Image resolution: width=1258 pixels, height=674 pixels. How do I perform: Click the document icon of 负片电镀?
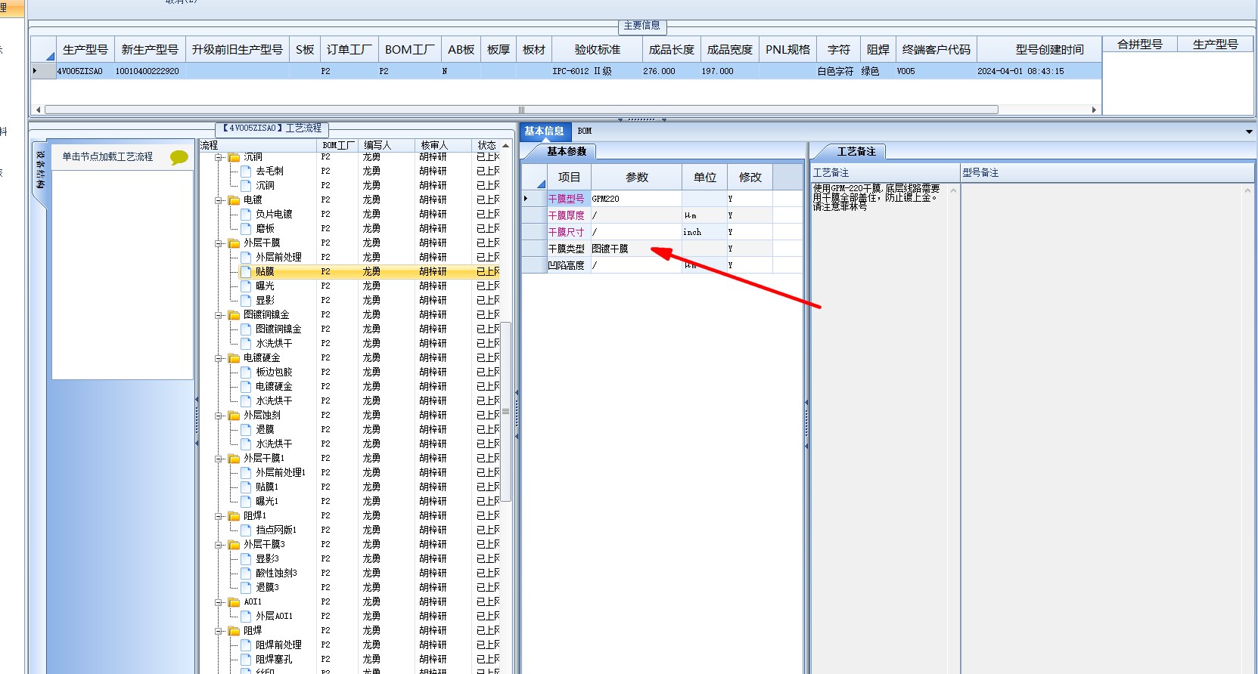pyautogui.click(x=246, y=215)
